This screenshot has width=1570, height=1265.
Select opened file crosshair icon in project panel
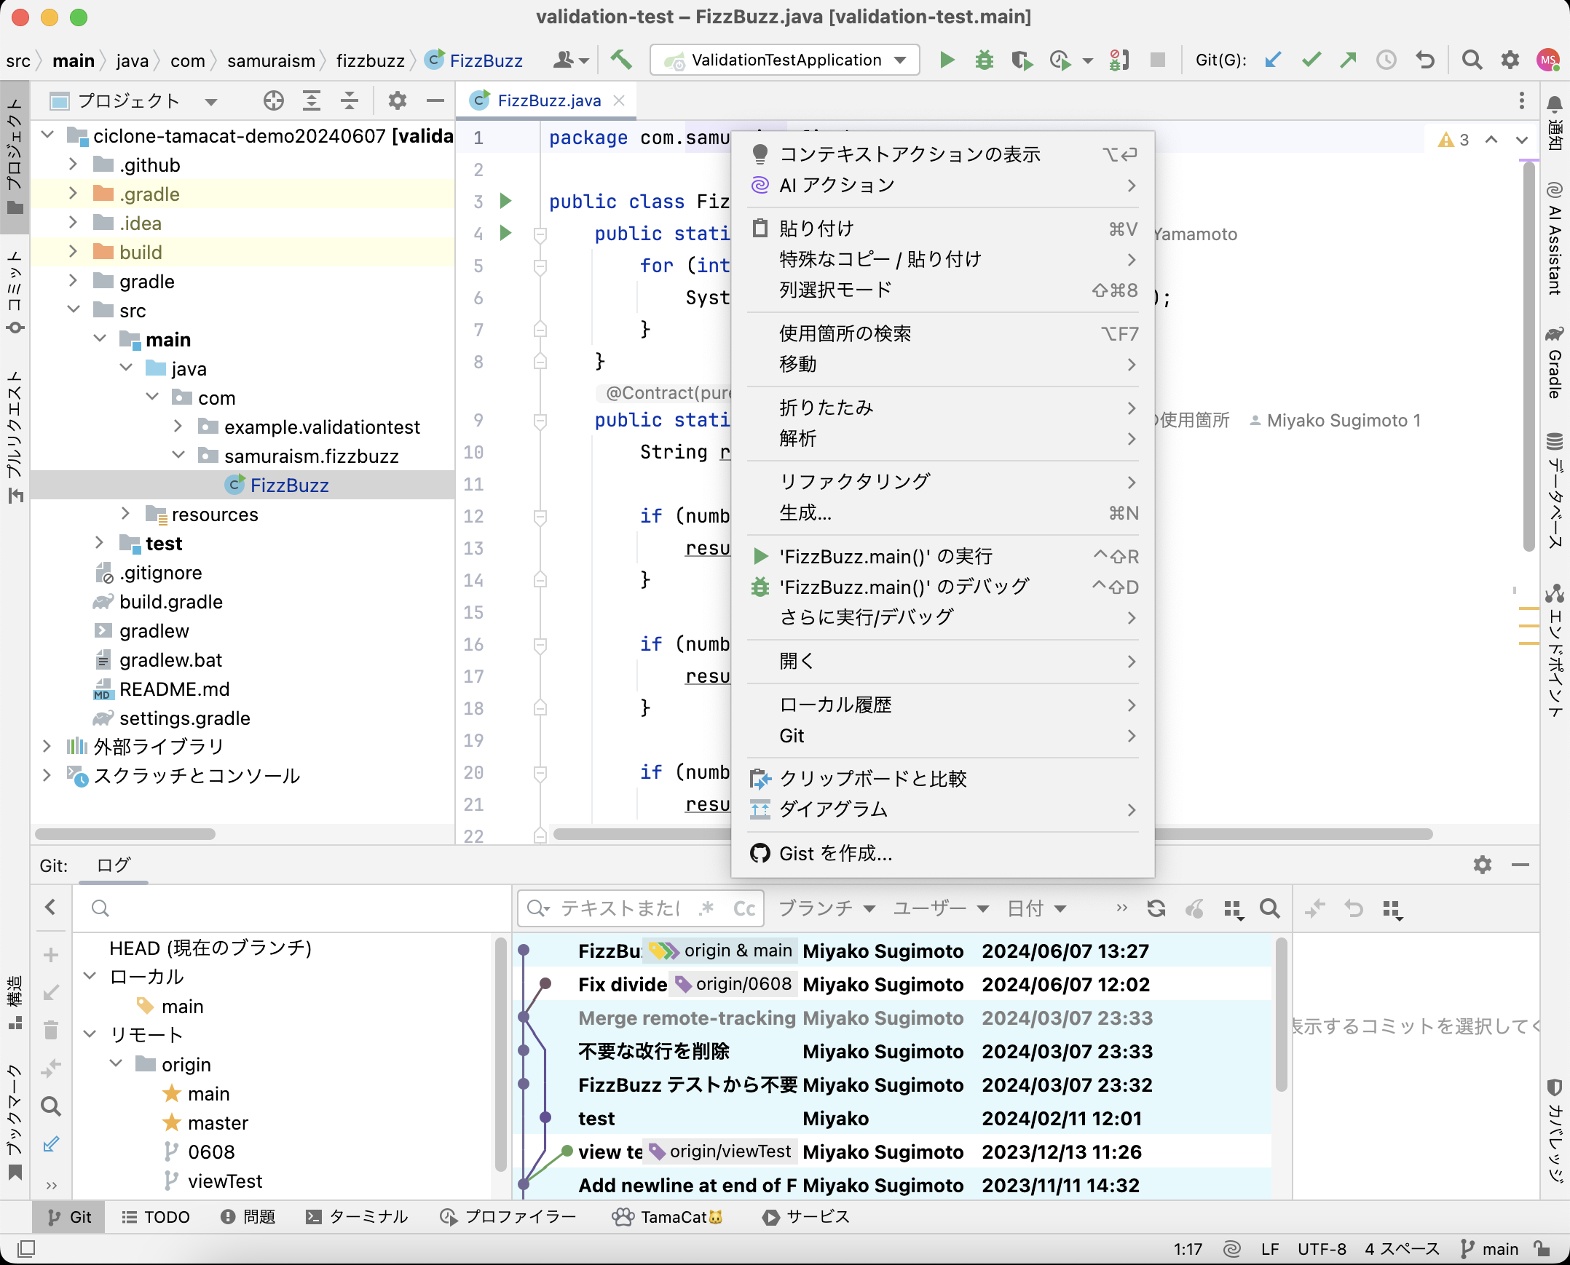273,100
